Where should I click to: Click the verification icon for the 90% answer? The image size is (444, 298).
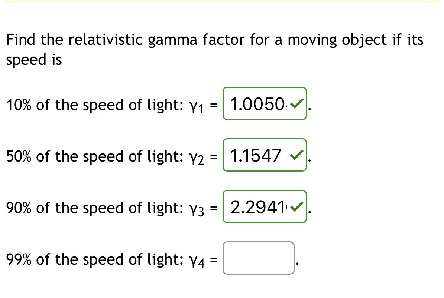(296, 208)
